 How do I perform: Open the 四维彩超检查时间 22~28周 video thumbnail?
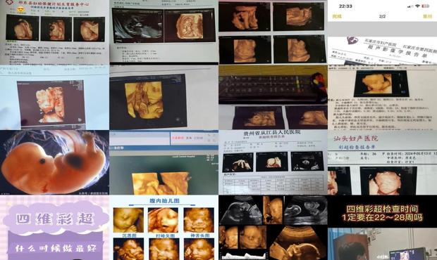(x=382, y=228)
